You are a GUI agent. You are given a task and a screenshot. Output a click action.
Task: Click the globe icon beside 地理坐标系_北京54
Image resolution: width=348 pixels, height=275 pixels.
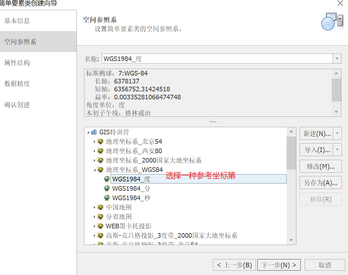click(101, 142)
